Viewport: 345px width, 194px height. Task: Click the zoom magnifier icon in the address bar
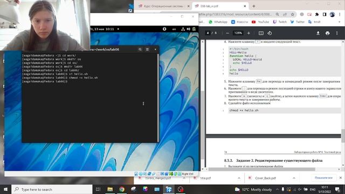point(278,15)
